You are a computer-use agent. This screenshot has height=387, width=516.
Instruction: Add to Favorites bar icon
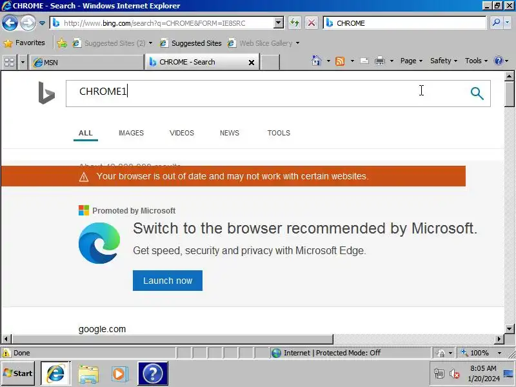(62, 43)
